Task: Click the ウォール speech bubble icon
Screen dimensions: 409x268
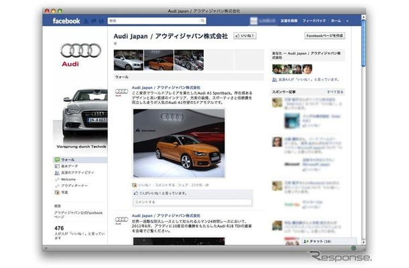Action: pos(57,159)
